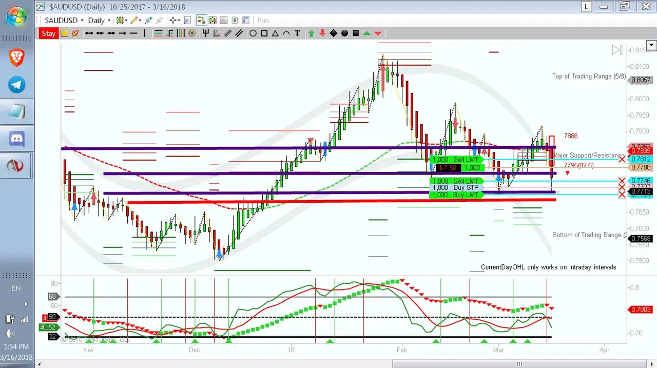Click the $-7.50 open position label

click(448, 167)
